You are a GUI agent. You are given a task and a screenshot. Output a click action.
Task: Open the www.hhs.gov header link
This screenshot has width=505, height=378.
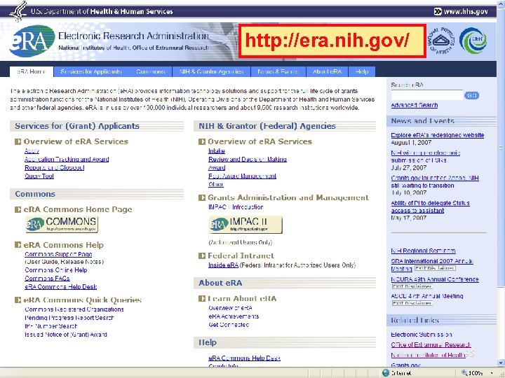(x=466, y=12)
